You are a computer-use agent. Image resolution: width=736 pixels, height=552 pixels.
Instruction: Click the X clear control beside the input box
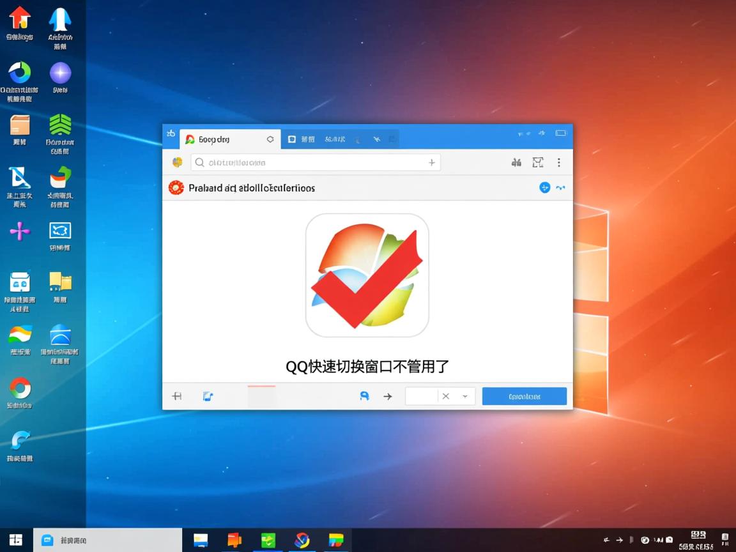[445, 395]
